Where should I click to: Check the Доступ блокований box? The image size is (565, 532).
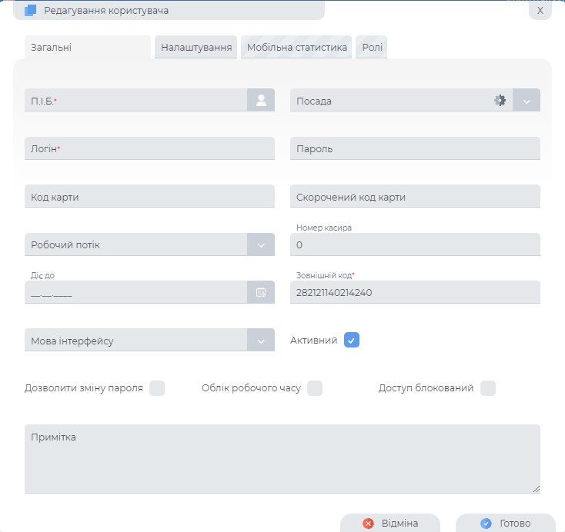click(x=488, y=388)
